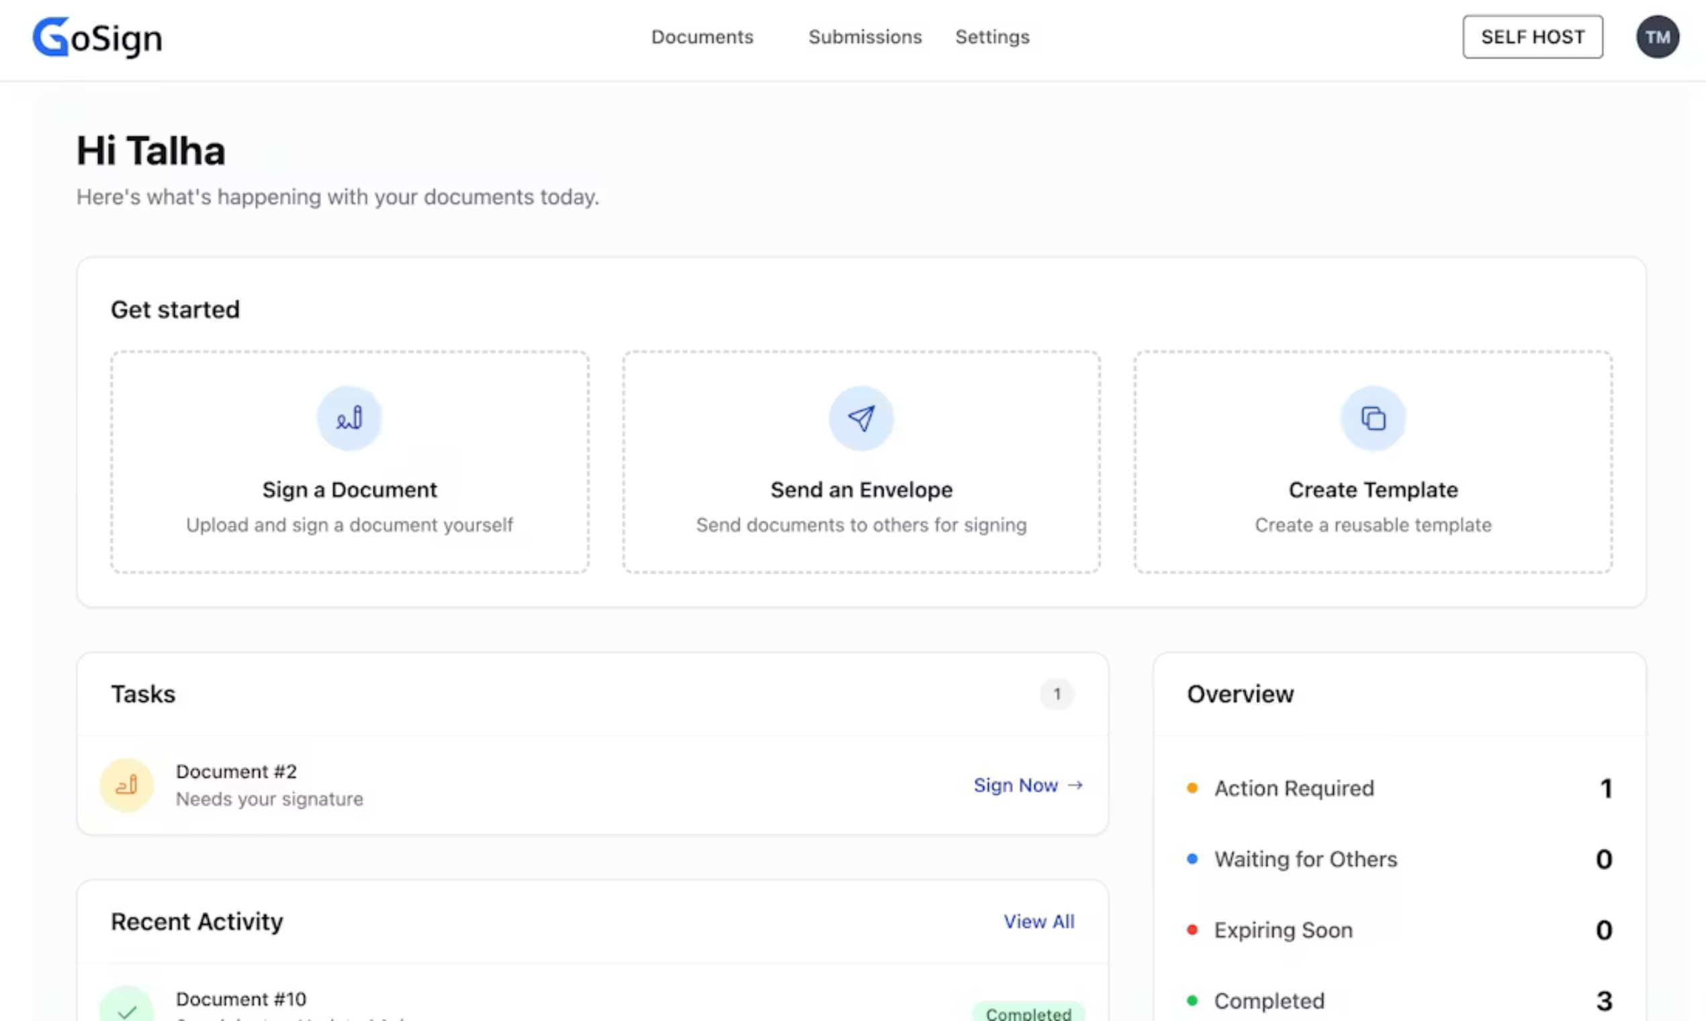
Task: Click the GoSign logo
Action: (96, 37)
